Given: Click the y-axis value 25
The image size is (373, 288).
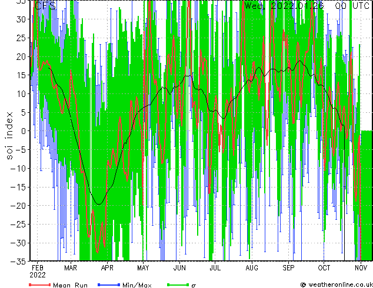Looking at the screenshot, I should click(x=20, y=38).
